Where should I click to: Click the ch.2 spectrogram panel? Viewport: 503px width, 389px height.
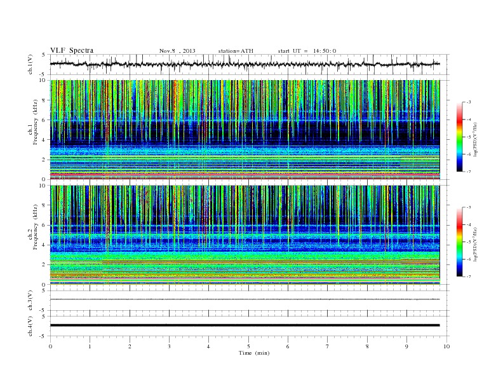245,235
